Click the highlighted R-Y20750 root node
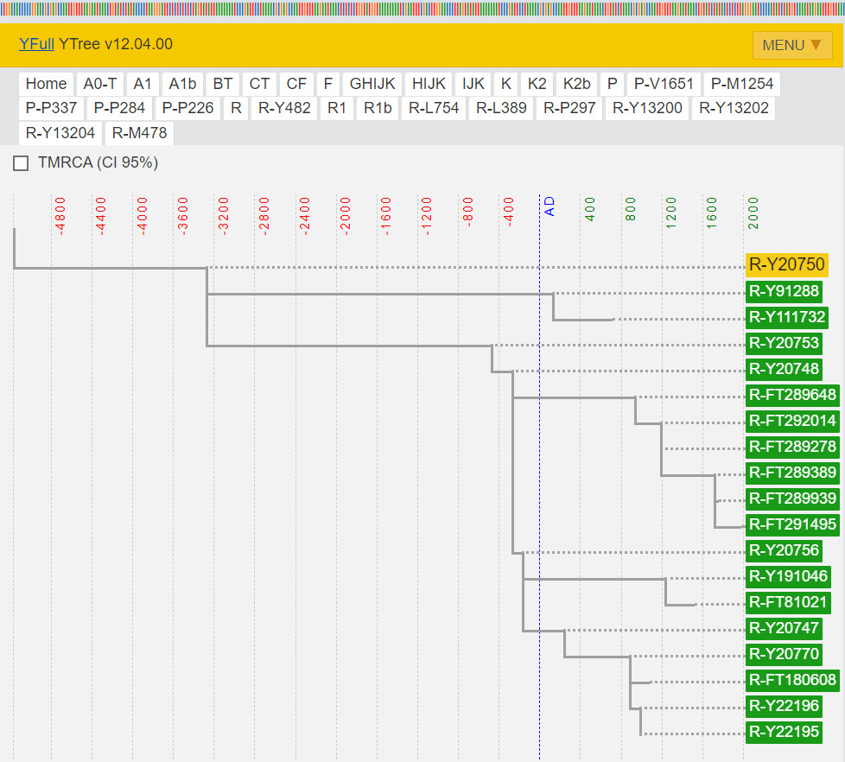Image resolution: width=845 pixels, height=762 pixels. coord(786,265)
